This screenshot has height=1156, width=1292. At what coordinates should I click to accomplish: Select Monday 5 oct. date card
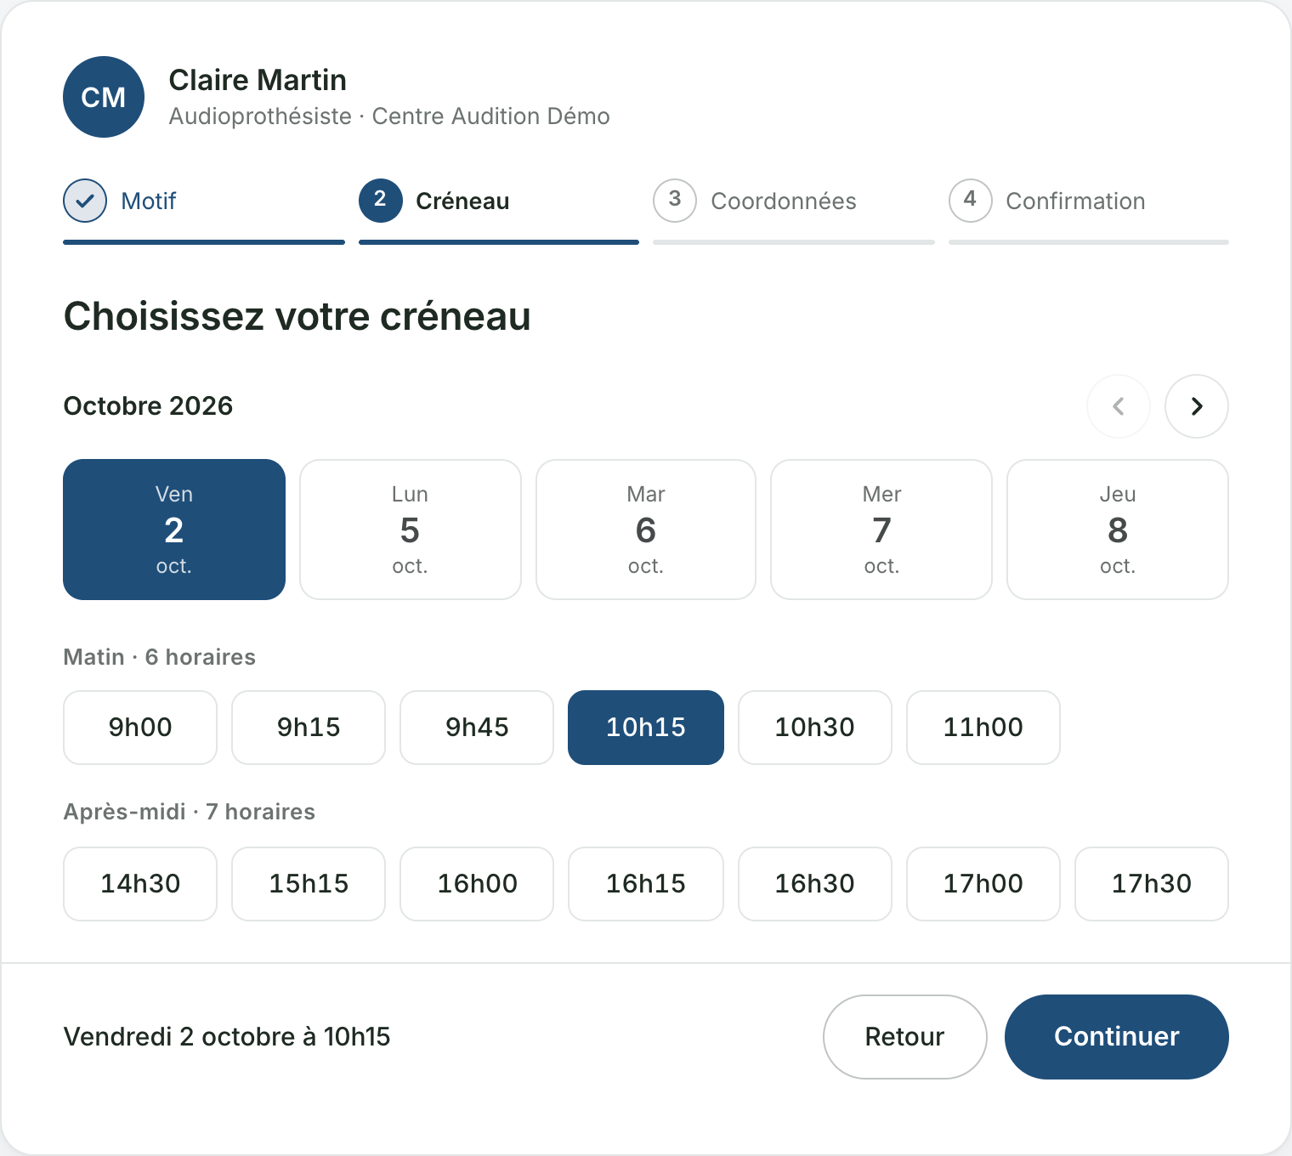411,530
